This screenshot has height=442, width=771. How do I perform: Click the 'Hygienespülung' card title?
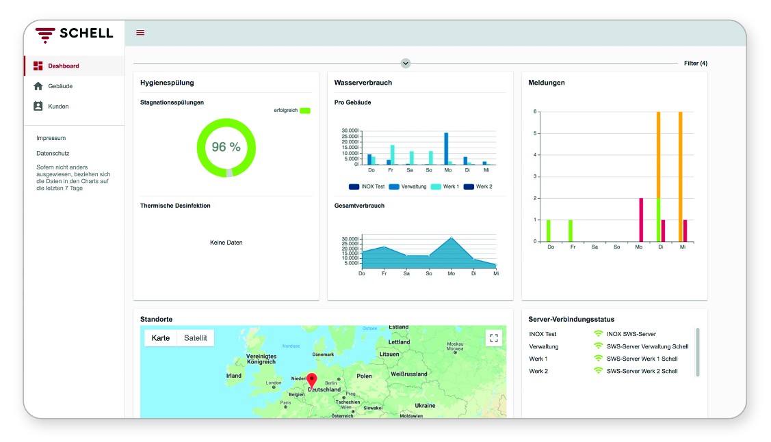(x=167, y=83)
